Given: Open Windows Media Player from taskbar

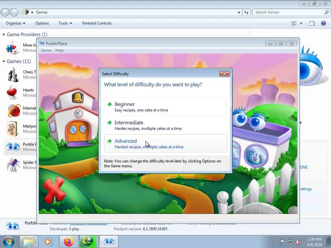Looking at the screenshot, I should click(48, 242).
